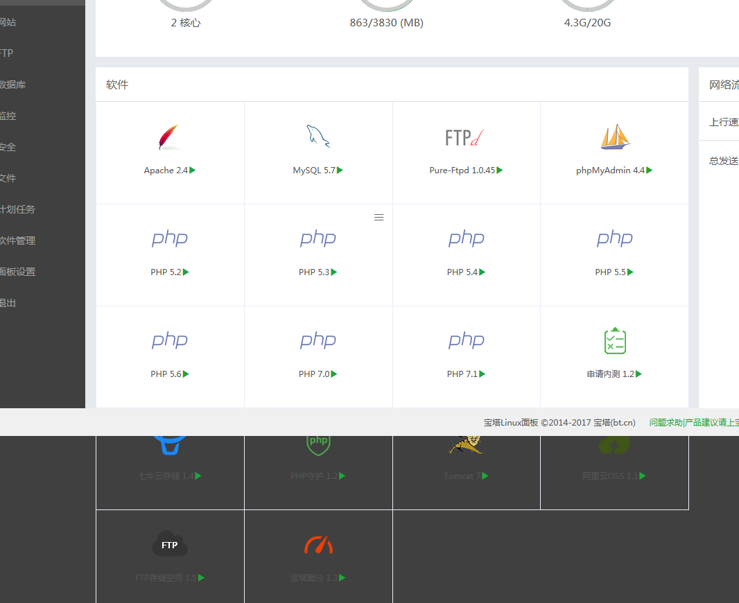
Task: Open the PHP 7.0 label link
Action: 314,374
